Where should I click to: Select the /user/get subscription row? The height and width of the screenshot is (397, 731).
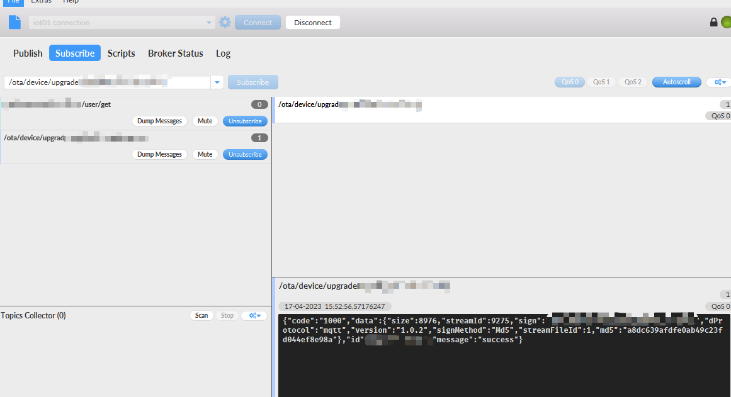[x=135, y=114]
